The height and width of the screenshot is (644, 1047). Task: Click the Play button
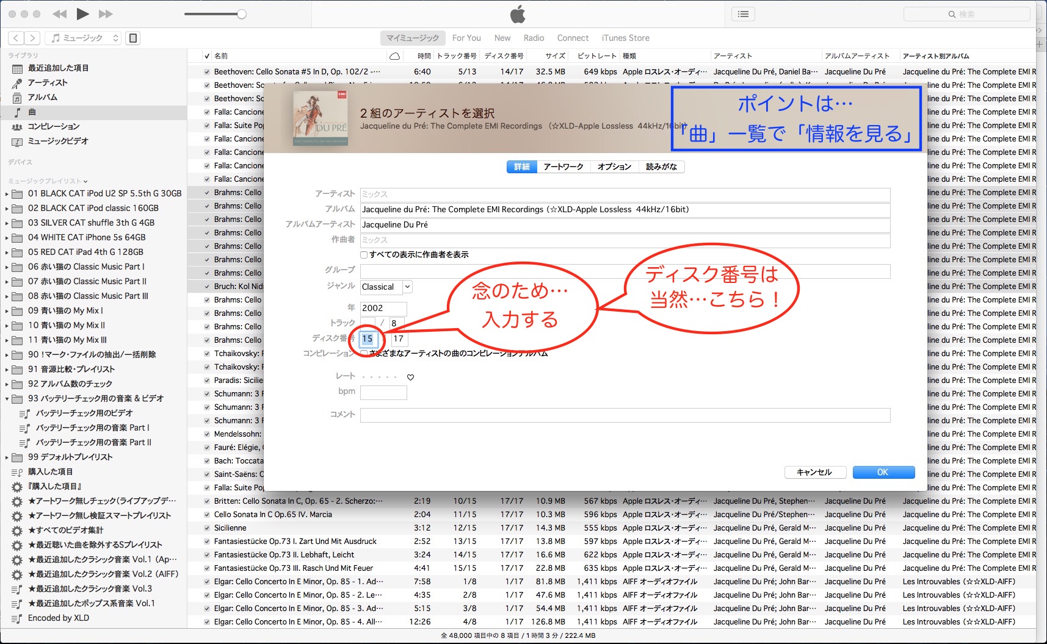click(83, 14)
